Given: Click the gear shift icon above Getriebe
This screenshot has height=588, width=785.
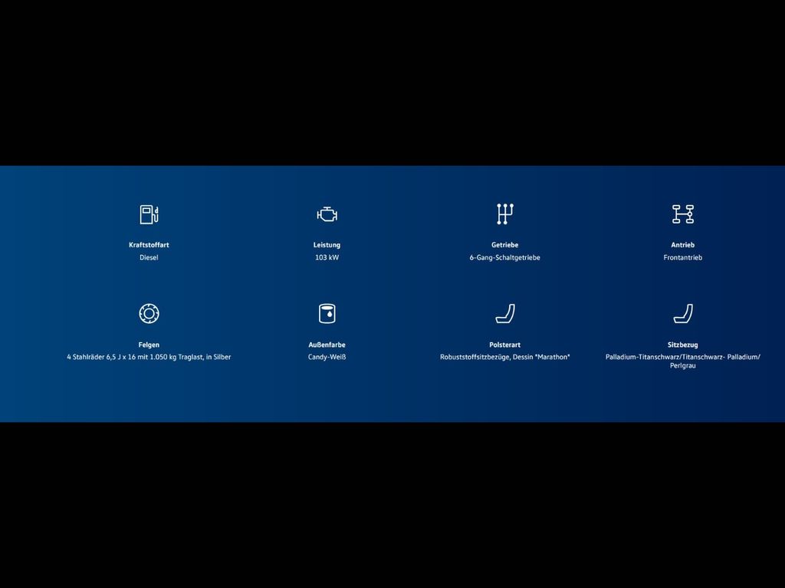Looking at the screenshot, I should [x=504, y=214].
